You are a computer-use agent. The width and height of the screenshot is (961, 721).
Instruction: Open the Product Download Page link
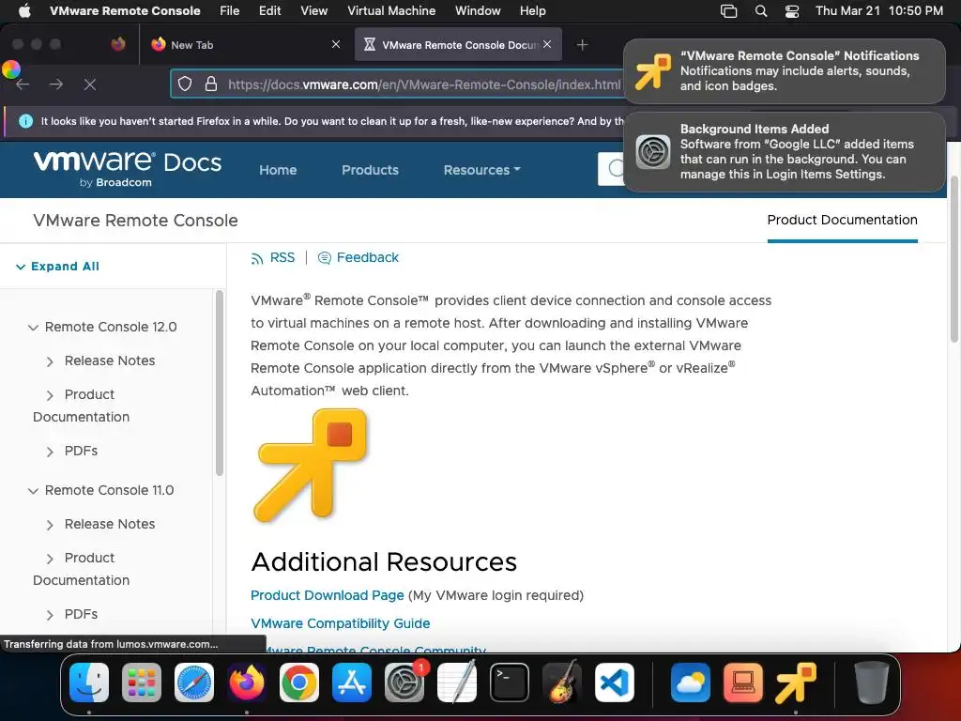pyautogui.click(x=328, y=595)
